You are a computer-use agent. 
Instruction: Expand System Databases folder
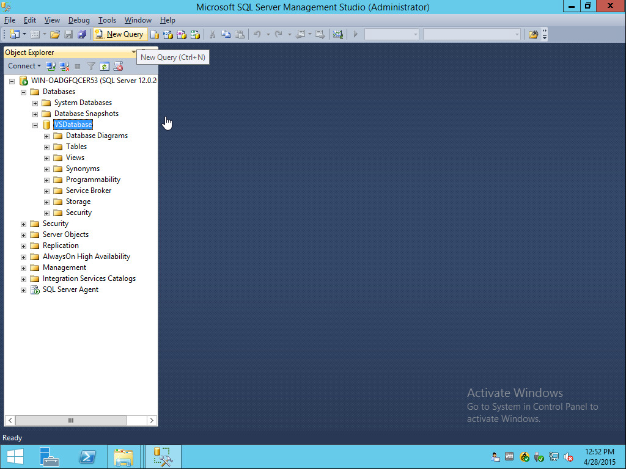35,103
